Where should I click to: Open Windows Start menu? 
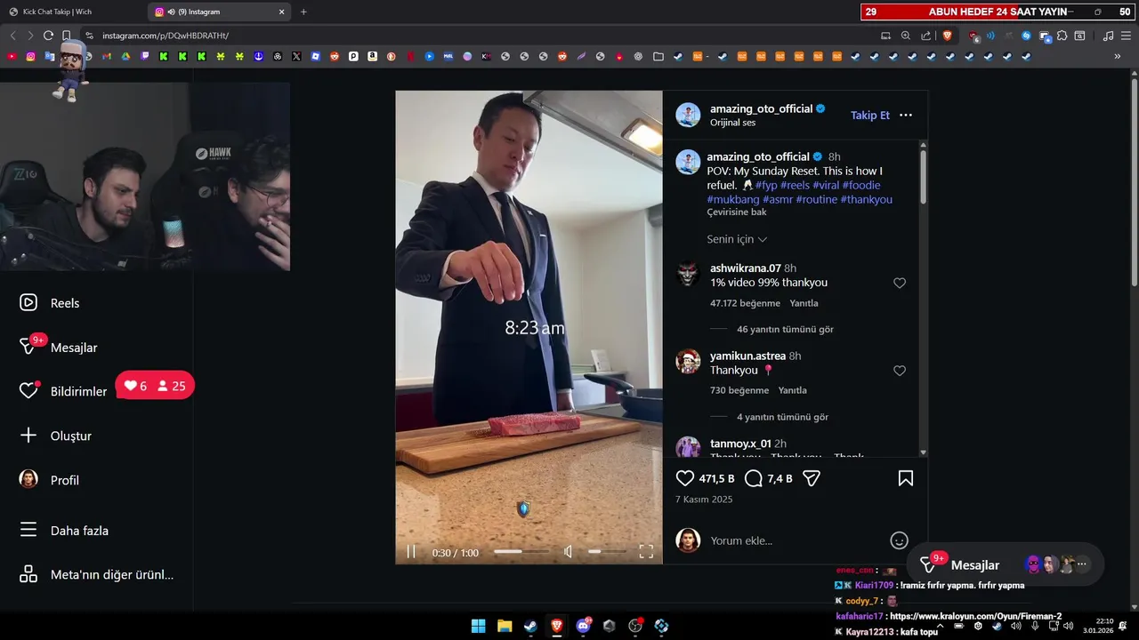[478, 626]
